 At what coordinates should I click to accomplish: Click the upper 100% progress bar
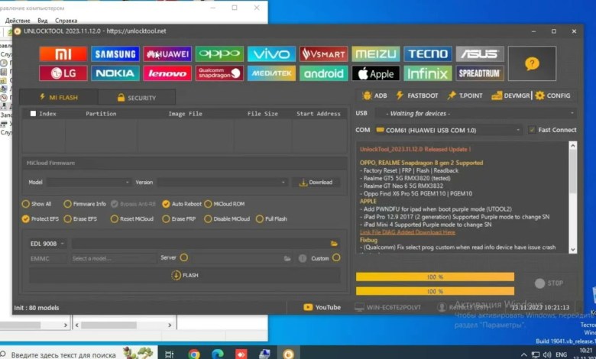pyautogui.click(x=435, y=277)
